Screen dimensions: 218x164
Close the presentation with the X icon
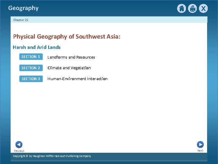(x=203, y=9)
